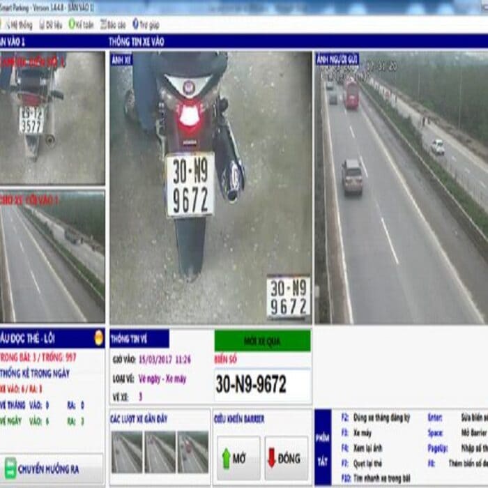Viewport: 488px width, 488px height.
Task: Select the third recent vehicle thumbnail
Action: pyautogui.click(x=192, y=452)
